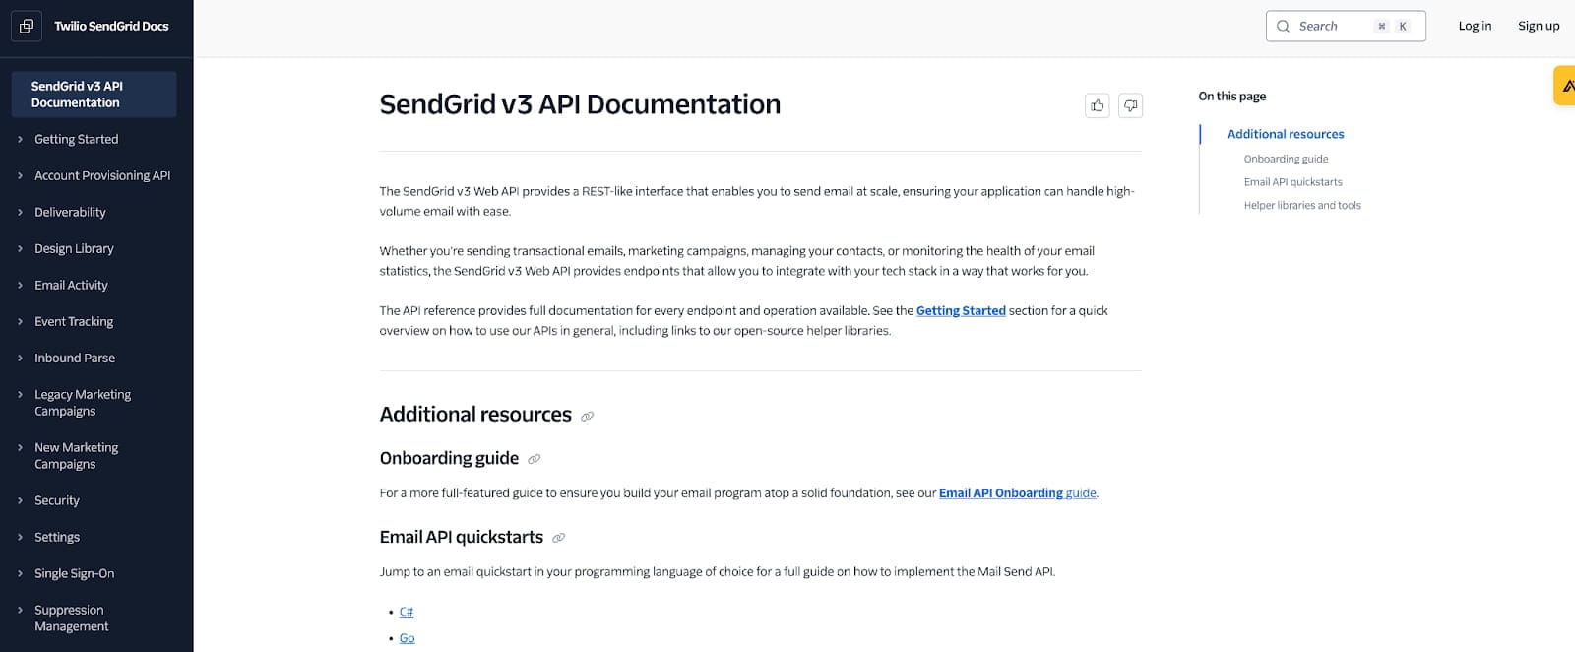Focus the Search input field
This screenshot has width=1575, height=652.
pyautogui.click(x=1346, y=27)
